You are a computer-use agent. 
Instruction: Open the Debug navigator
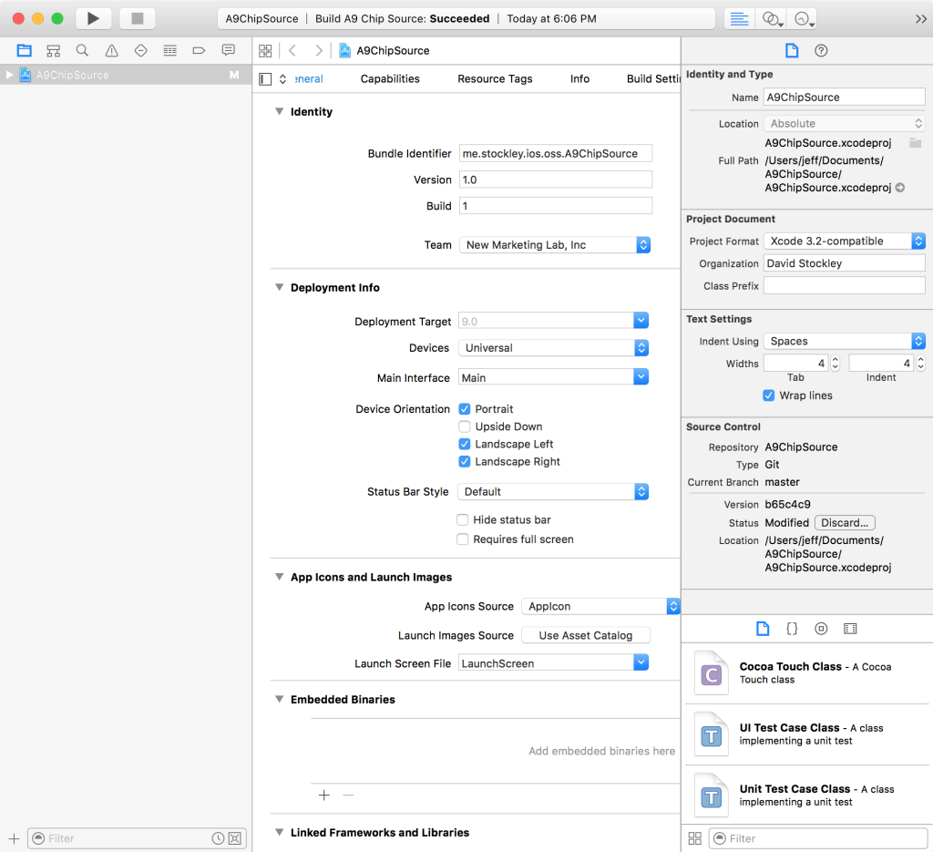(x=169, y=50)
